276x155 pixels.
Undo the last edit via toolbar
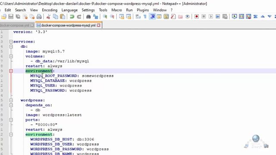click(72, 17)
